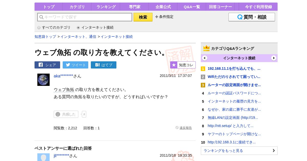The height and width of the screenshot is (161, 307).
Task: Click the underlined ウェブ魚拓 keyword link
Action: pyautogui.click(x=64, y=90)
